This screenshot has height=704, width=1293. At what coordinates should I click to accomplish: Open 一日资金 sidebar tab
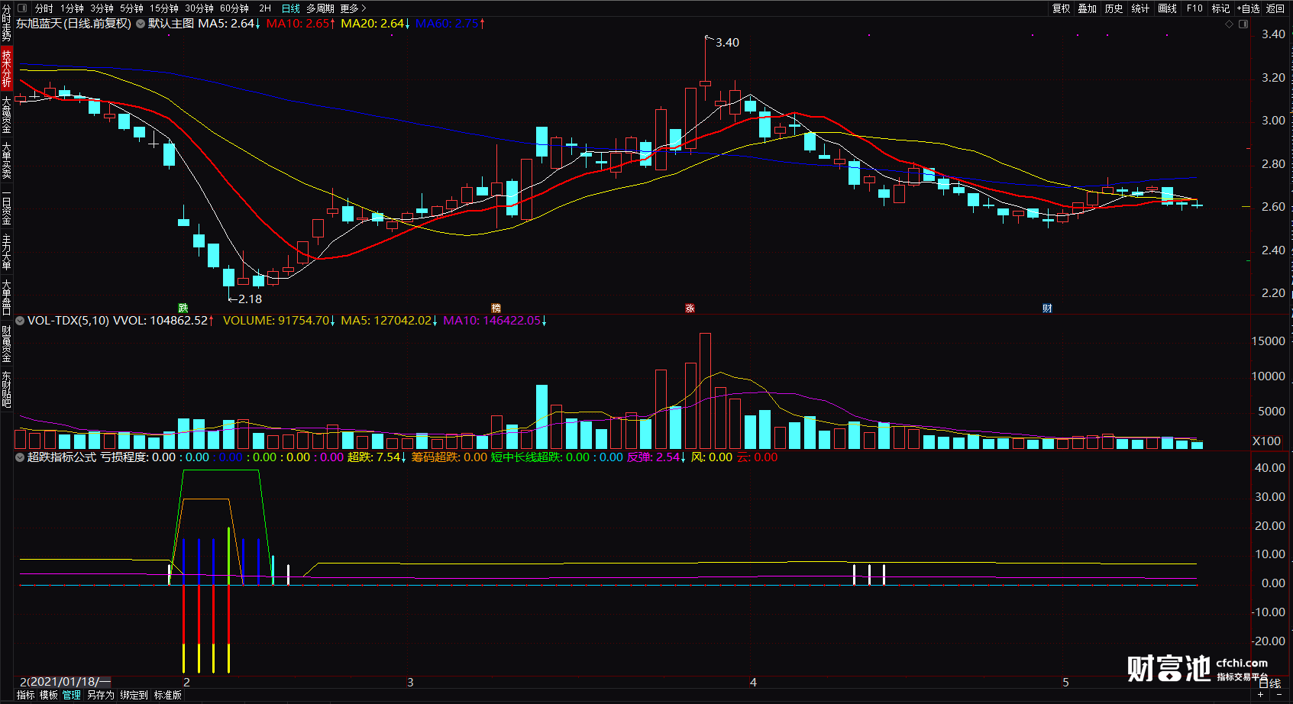coord(6,205)
